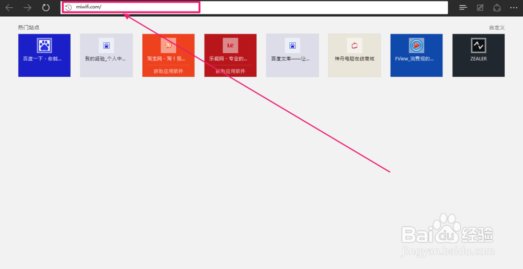Click the 热门站点 heading text
This screenshot has width=523, height=269.
(x=29, y=28)
